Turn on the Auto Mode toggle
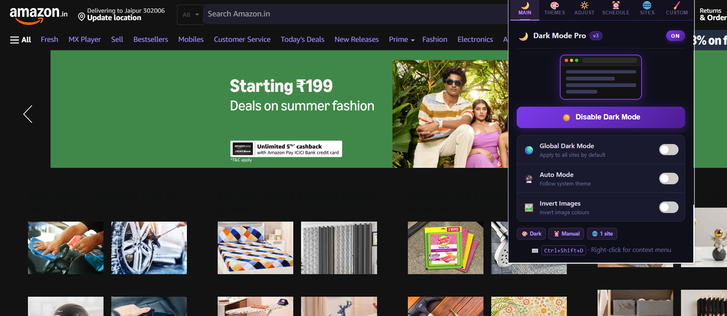 click(669, 179)
